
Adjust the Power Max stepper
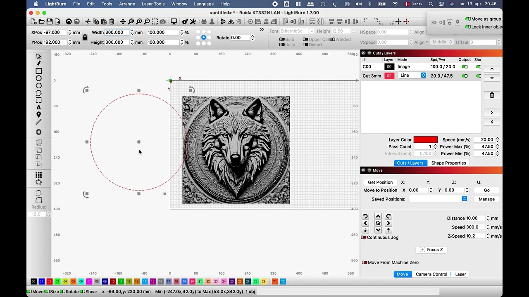pyautogui.click(x=497, y=146)
